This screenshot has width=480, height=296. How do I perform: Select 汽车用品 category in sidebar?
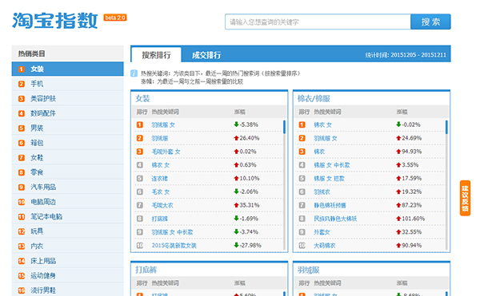[x=68, y=187]
